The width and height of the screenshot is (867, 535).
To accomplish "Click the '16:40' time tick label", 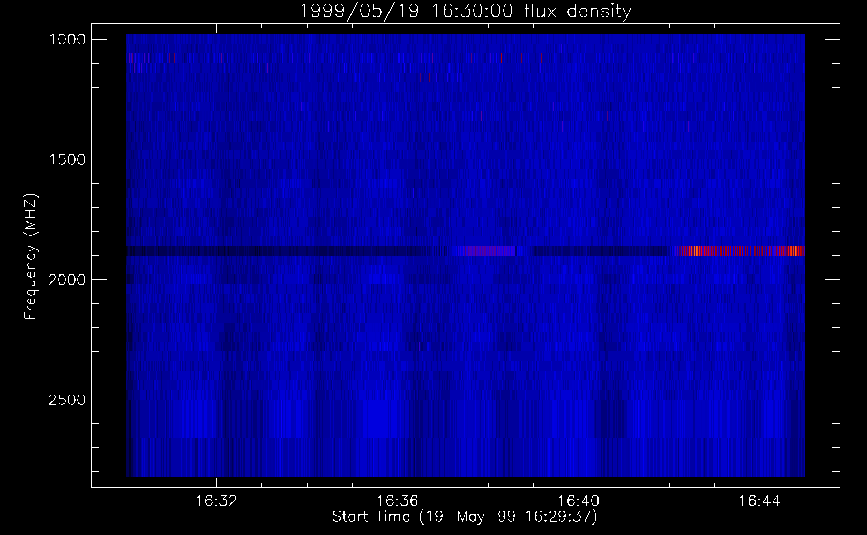I will tap(579, 501).
